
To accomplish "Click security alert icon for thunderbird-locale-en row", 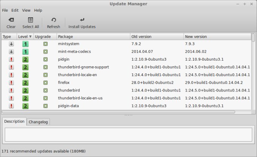I will (x=11, y=75).
